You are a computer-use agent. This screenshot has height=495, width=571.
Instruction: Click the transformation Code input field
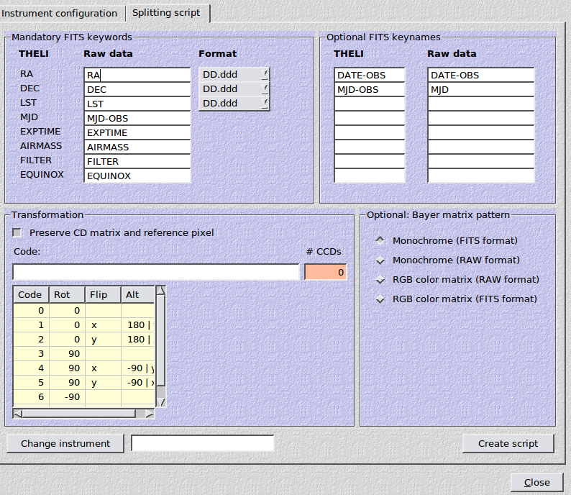(155, 272)
